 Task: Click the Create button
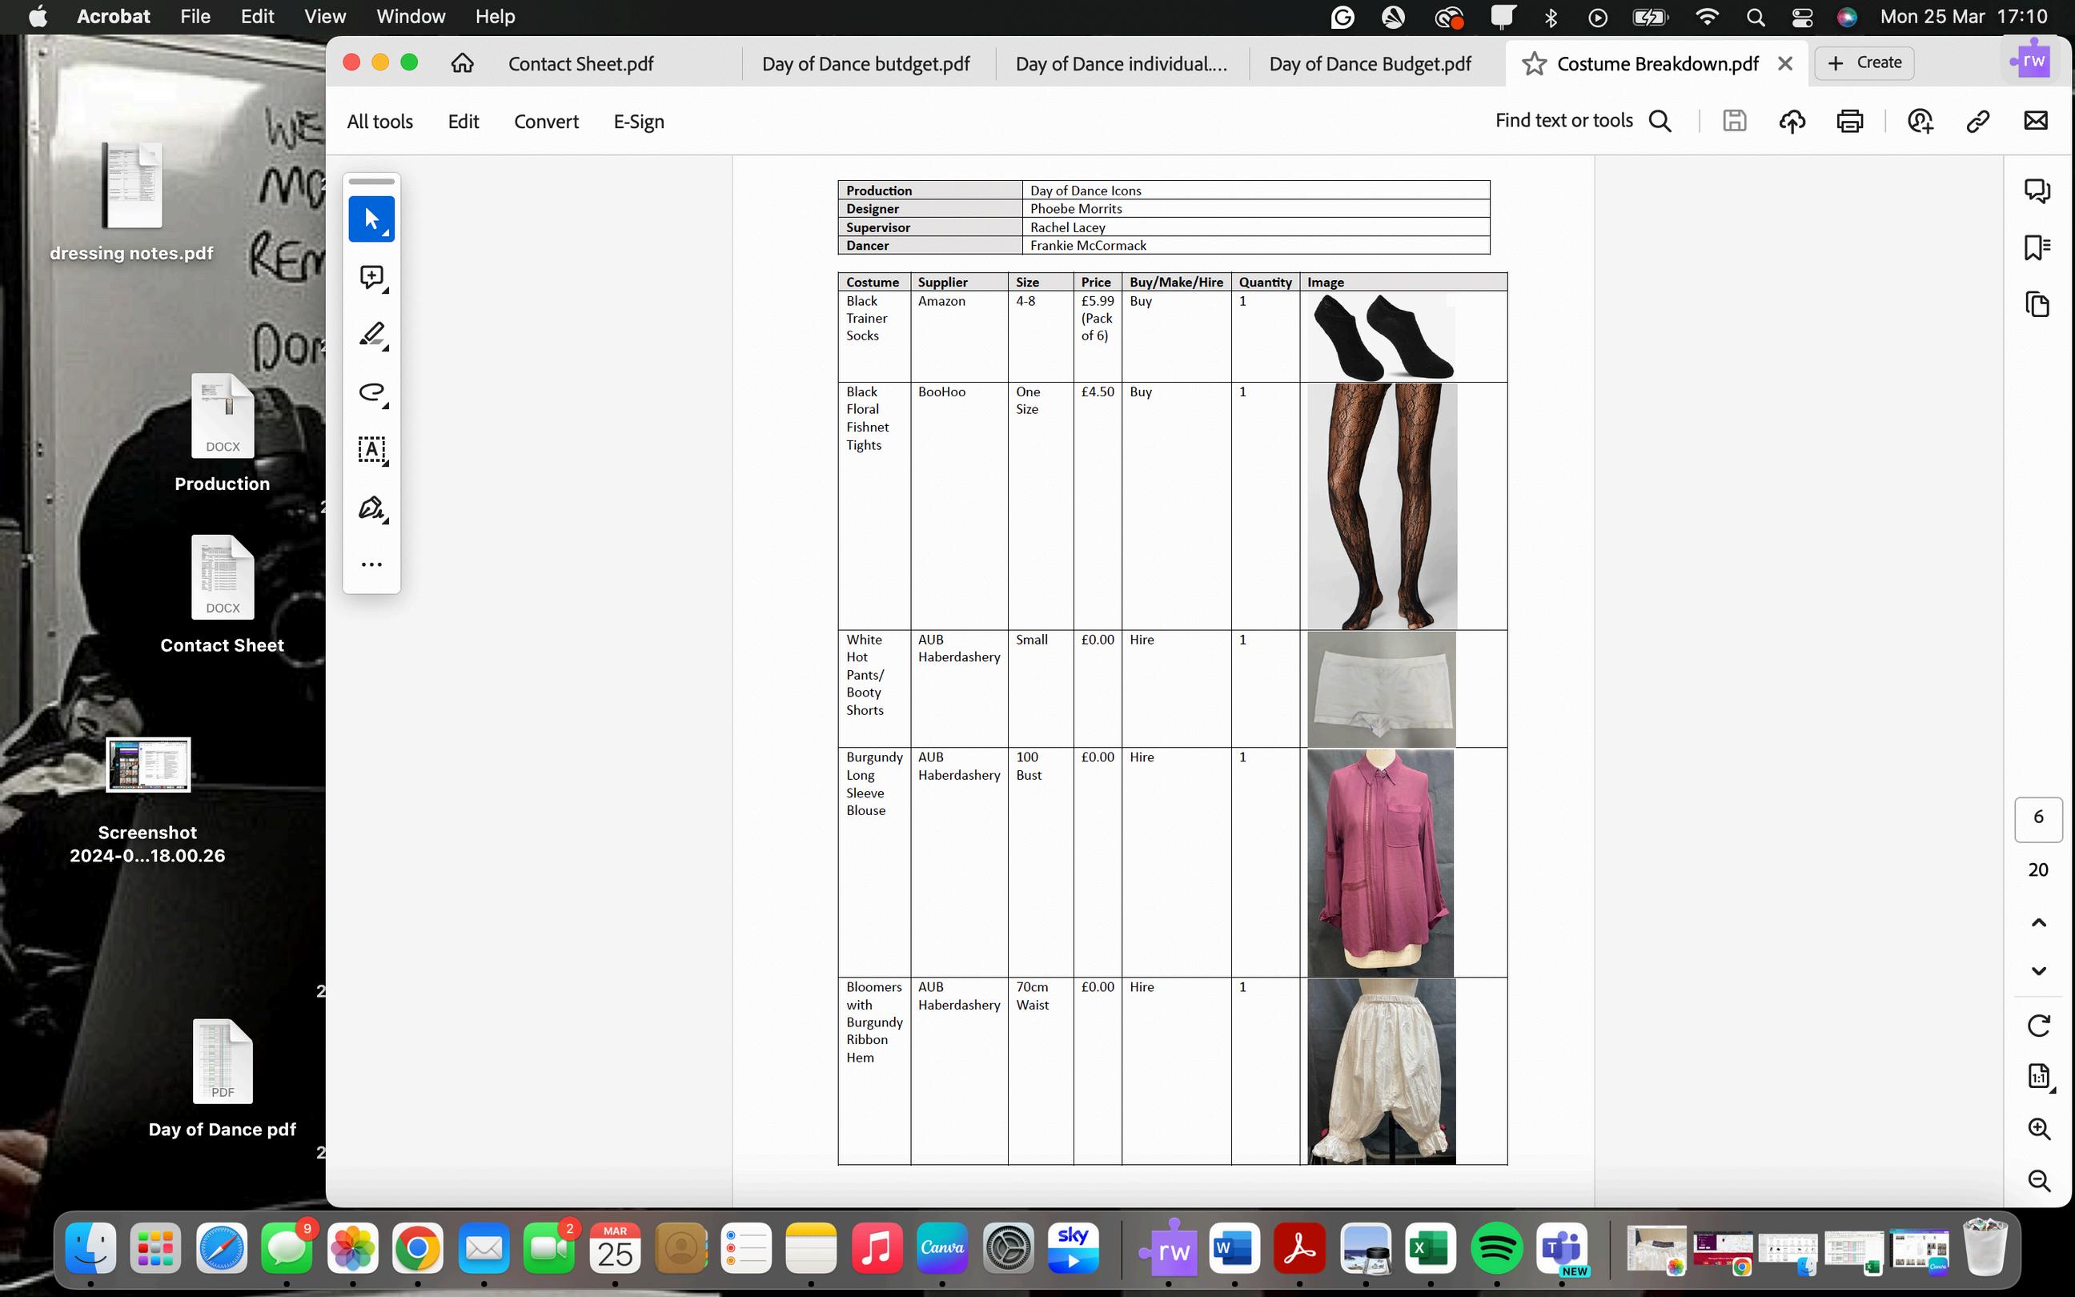tap(1864, 62)
